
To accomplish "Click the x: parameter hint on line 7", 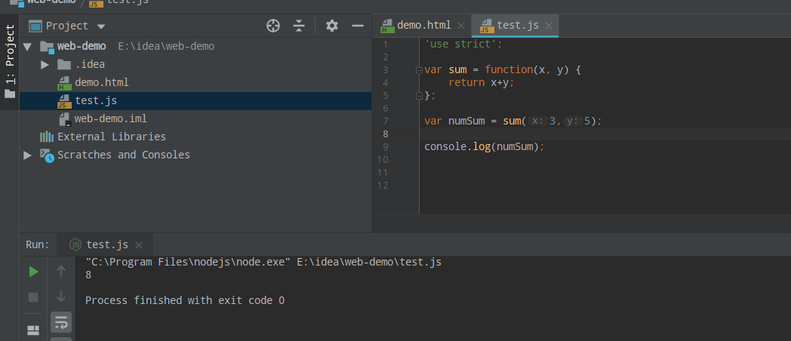I will tap(538, 121).
